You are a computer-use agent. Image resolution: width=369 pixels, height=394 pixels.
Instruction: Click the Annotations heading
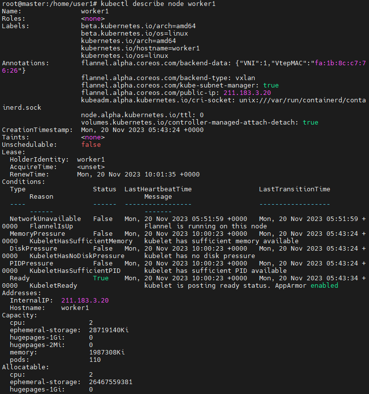point(25,63)
